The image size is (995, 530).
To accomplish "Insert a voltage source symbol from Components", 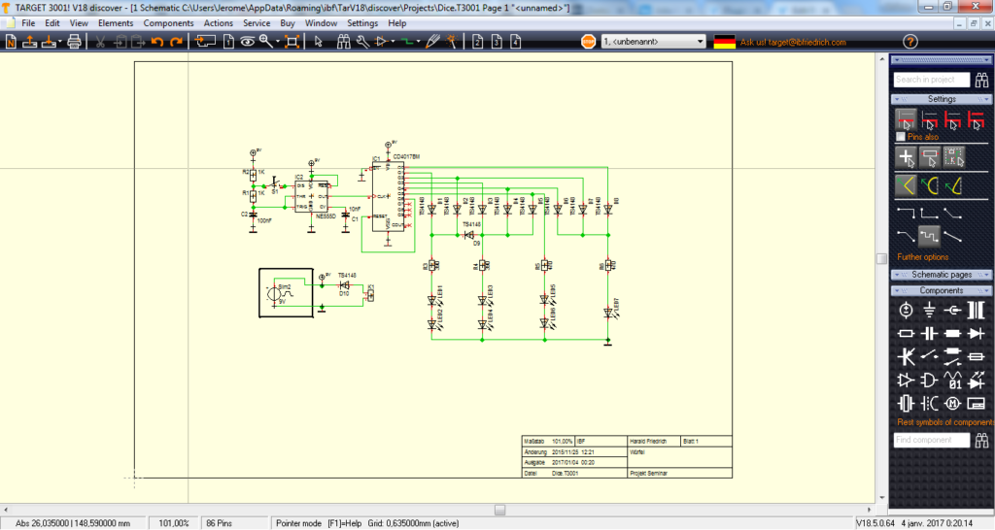I will (906, 310).
